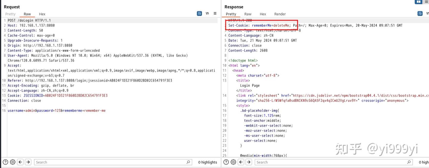Click the 'text-anchor:middle;' CSS line
Viewport: 429px width, 168px height.
[x=262, y=121]
